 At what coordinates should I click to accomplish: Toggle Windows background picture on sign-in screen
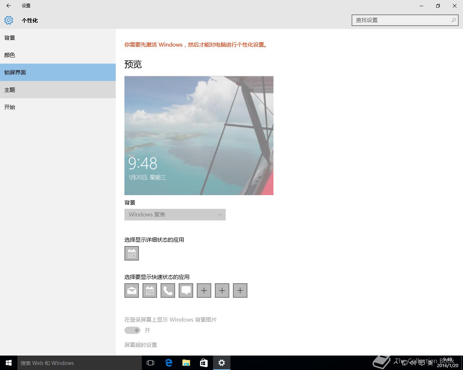132,330
